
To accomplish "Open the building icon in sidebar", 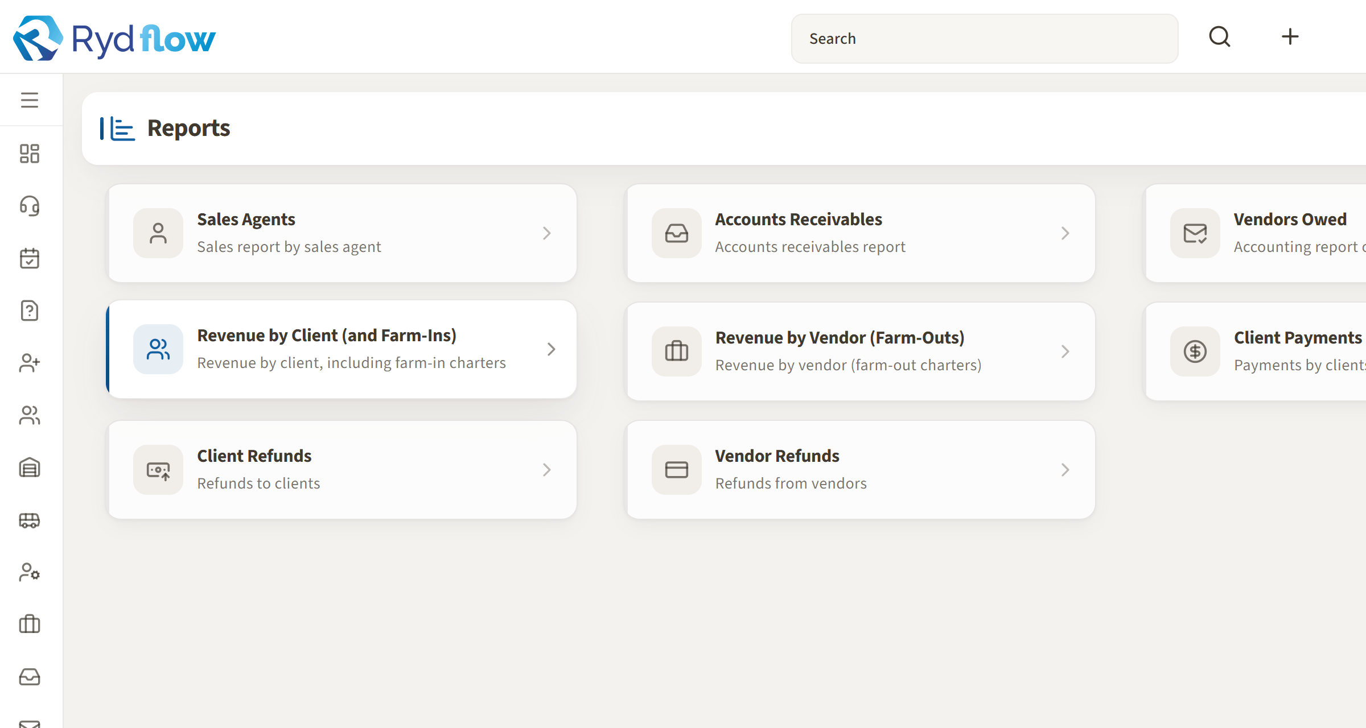I will (30, 468).
